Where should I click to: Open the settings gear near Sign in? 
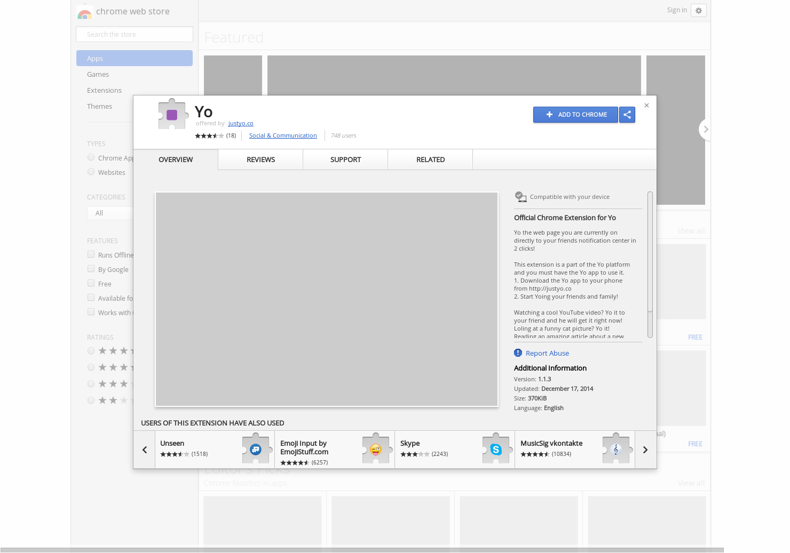[698, 10]
